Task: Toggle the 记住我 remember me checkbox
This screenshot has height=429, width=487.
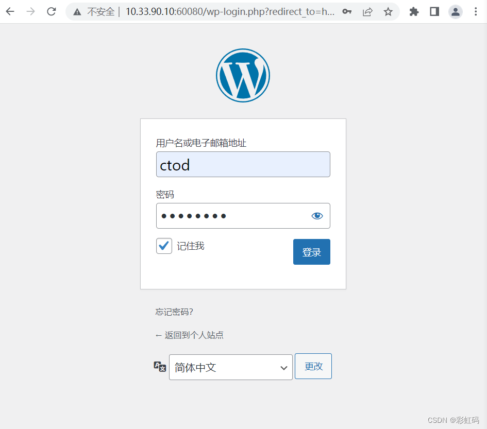Action: (x=164, y=246)
